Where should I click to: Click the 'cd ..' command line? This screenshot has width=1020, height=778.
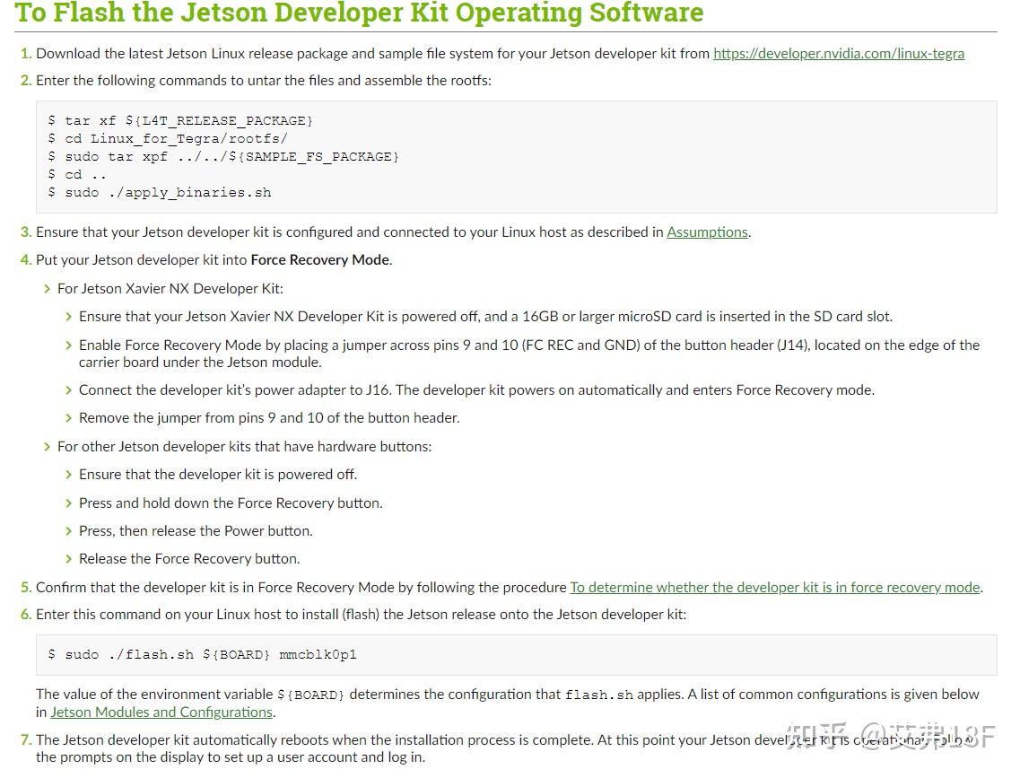tap(77, 174)
